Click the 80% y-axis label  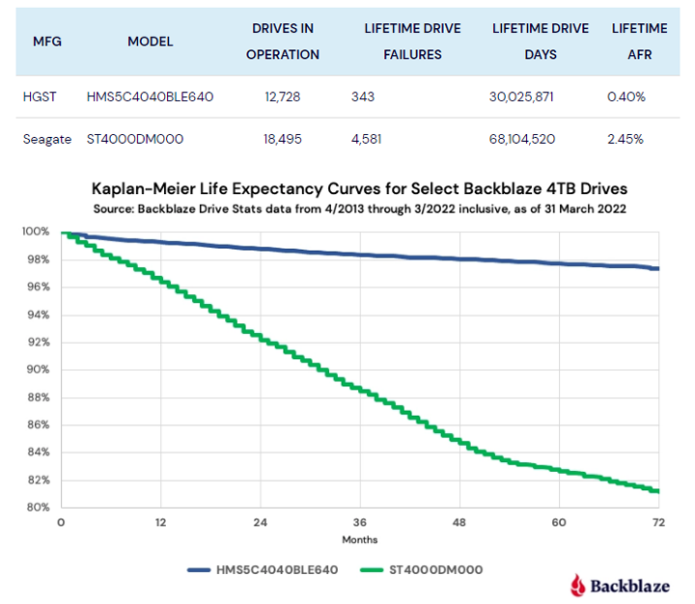[x=39, y=508]
